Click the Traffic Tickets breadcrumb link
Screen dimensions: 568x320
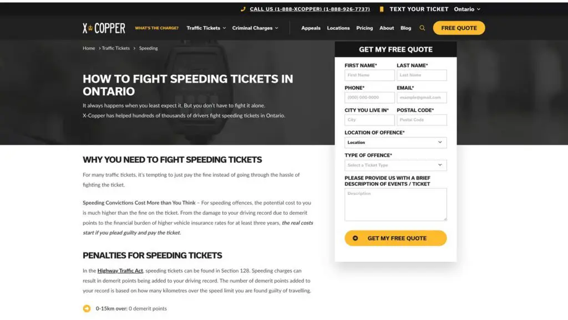(116, 48)
